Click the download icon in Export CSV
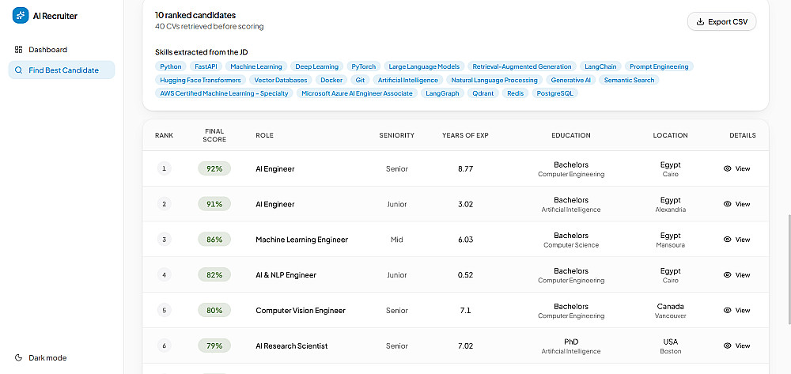Screen dimensions: 791x374 tap(700, 21)
